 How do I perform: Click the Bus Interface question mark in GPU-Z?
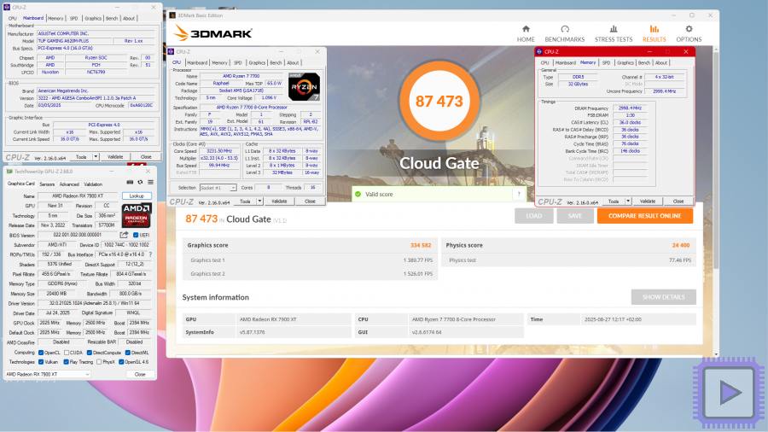(150, 254)
